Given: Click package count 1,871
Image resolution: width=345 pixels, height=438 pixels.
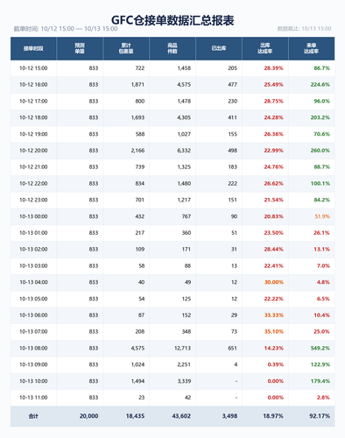Looking at the screenshot, I should pos(137,85).
